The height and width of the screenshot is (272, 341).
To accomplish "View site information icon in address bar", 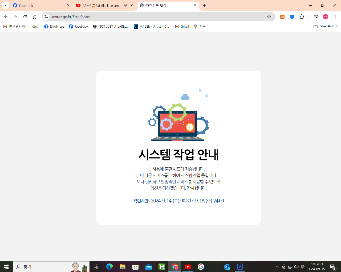I will point(46,16).
